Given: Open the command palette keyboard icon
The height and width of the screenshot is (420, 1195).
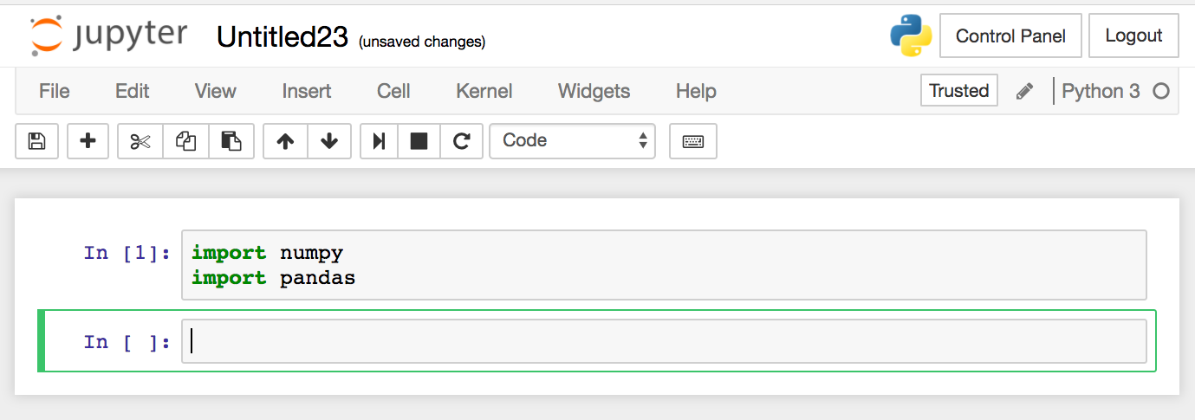Looking at the screenshot, I should [693, 141].
